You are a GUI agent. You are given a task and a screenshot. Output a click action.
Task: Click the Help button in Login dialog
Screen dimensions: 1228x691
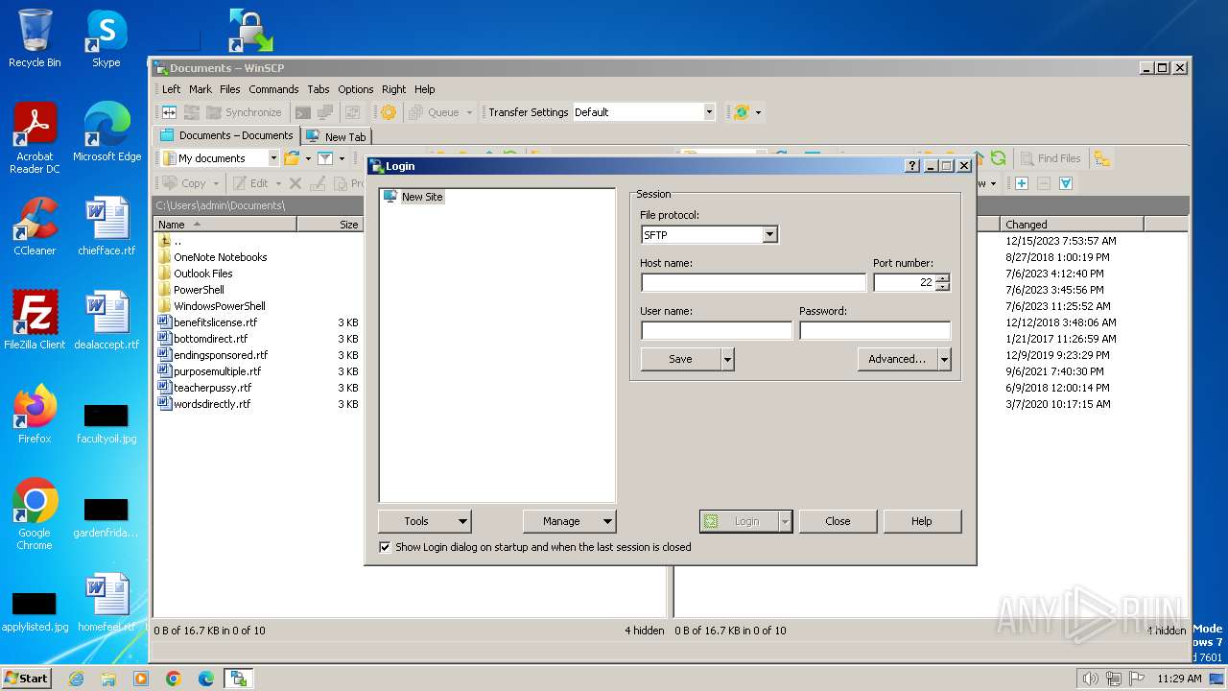pos(922,521)
